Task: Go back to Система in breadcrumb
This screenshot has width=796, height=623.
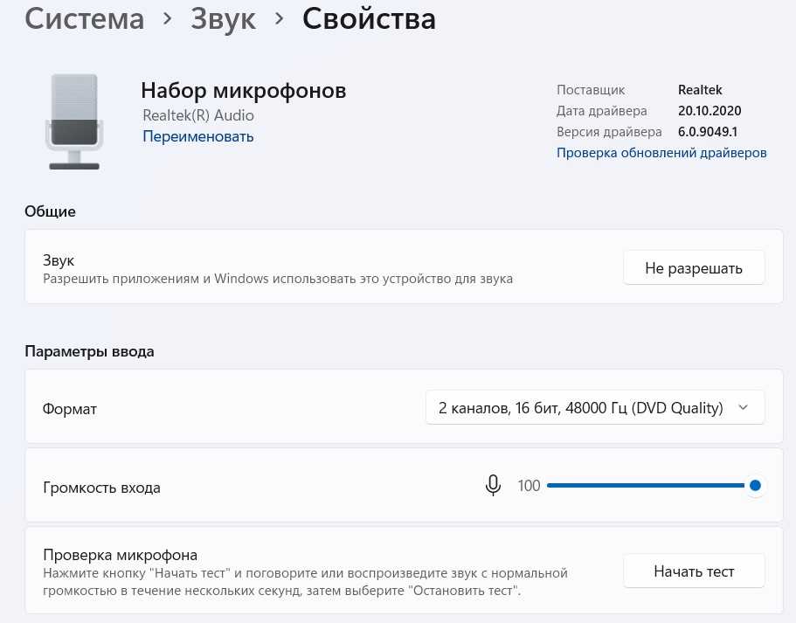Action: pyautogui.click(x=84, y=18)
